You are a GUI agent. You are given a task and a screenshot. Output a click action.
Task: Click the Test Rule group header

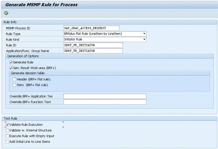[x=11, y=118]
